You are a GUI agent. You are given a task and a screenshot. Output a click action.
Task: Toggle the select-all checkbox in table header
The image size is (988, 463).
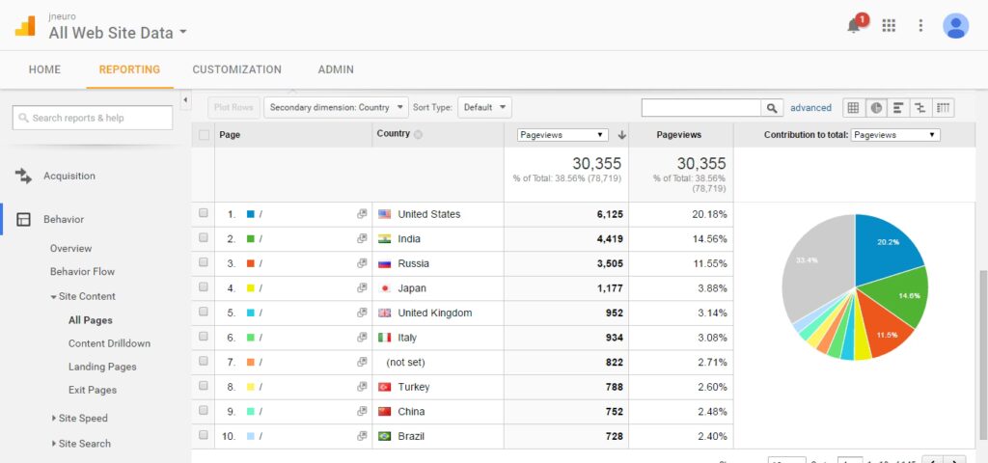(x=204, y=135)
